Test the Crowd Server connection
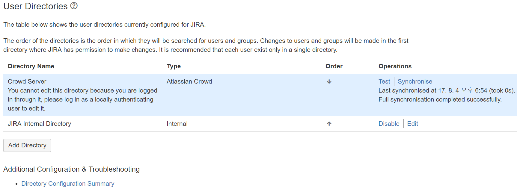The width and height of the screenshot is (517, 192). point(384,81)
